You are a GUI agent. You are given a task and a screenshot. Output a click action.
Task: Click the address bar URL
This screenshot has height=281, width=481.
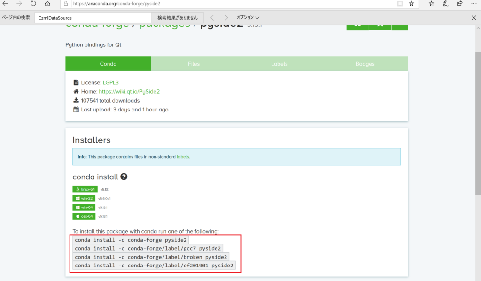[x=116, y=4]
